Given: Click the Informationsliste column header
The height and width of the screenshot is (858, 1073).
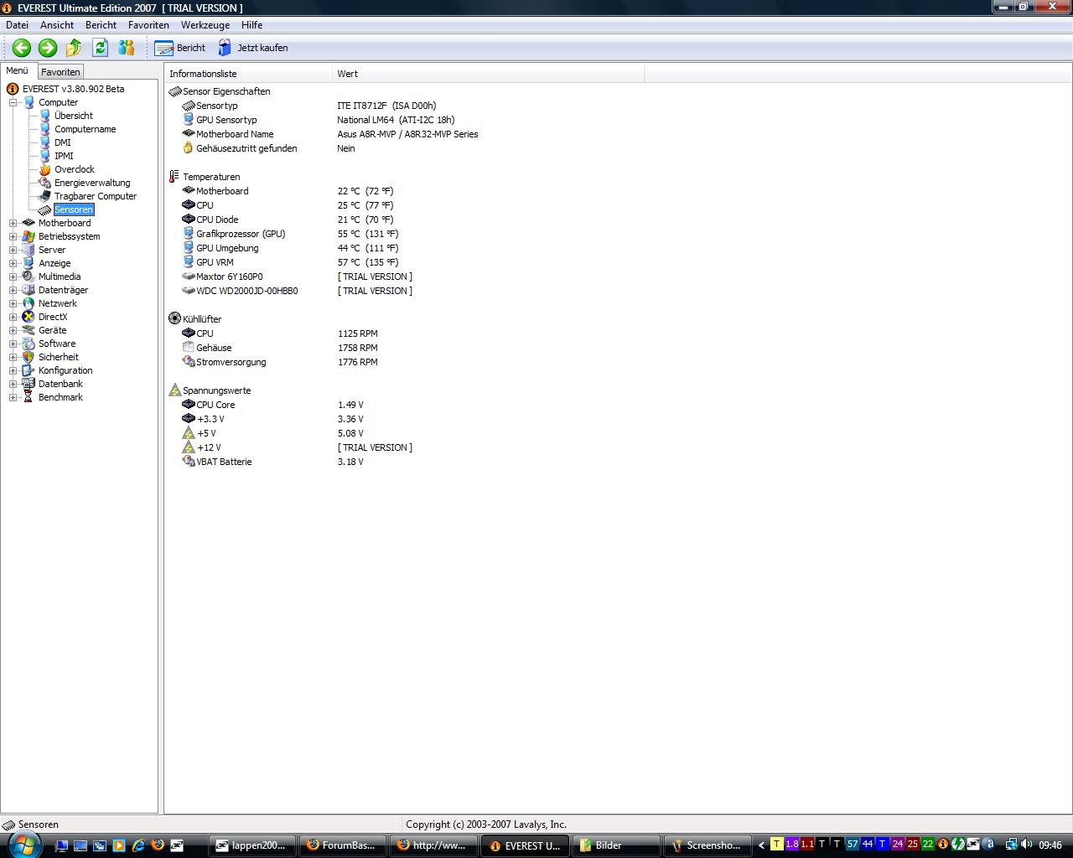Looking at the screenshot, I should (x=249, y=74).
